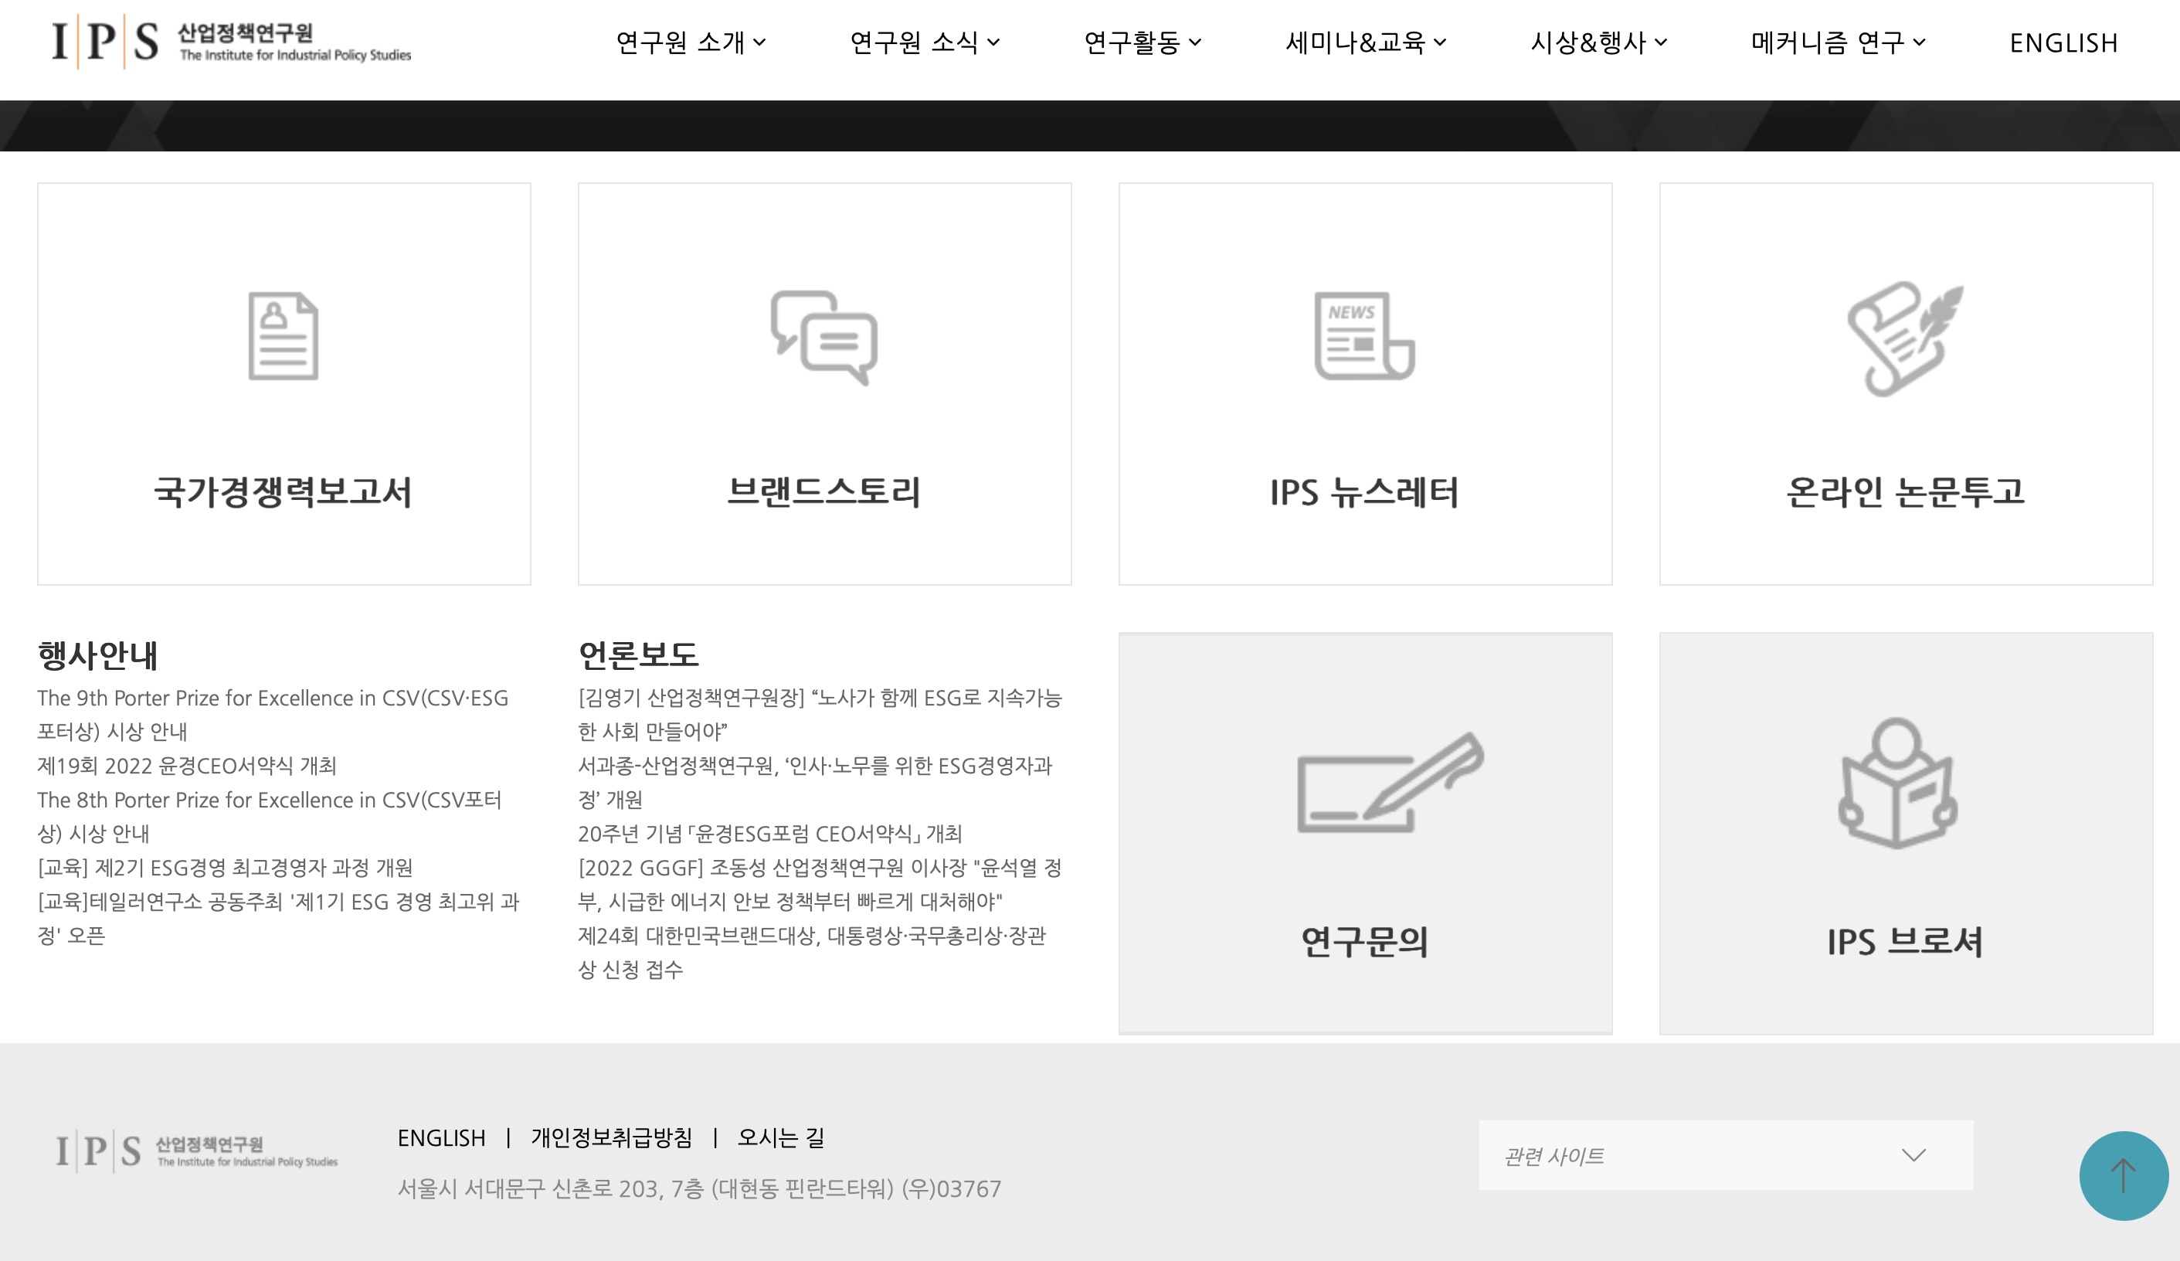Click the online paper submission scroll icon
Image resolution: width=2180 pixels, height=1261 pixels.
tap(1905, 338)
